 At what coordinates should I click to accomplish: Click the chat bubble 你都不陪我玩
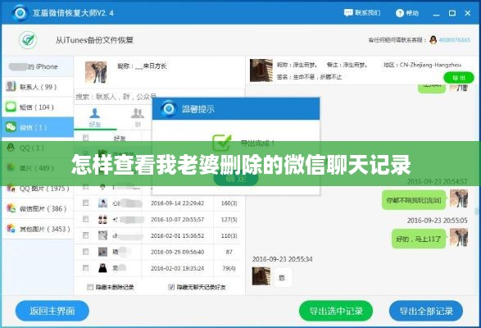point(414,200)
